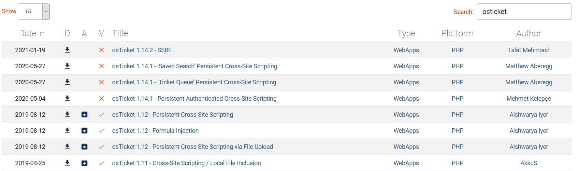
Task: Open osTicket 1.14.1 Persistent Authenticated Cross-Site Scripting
Action: (194, 99)
